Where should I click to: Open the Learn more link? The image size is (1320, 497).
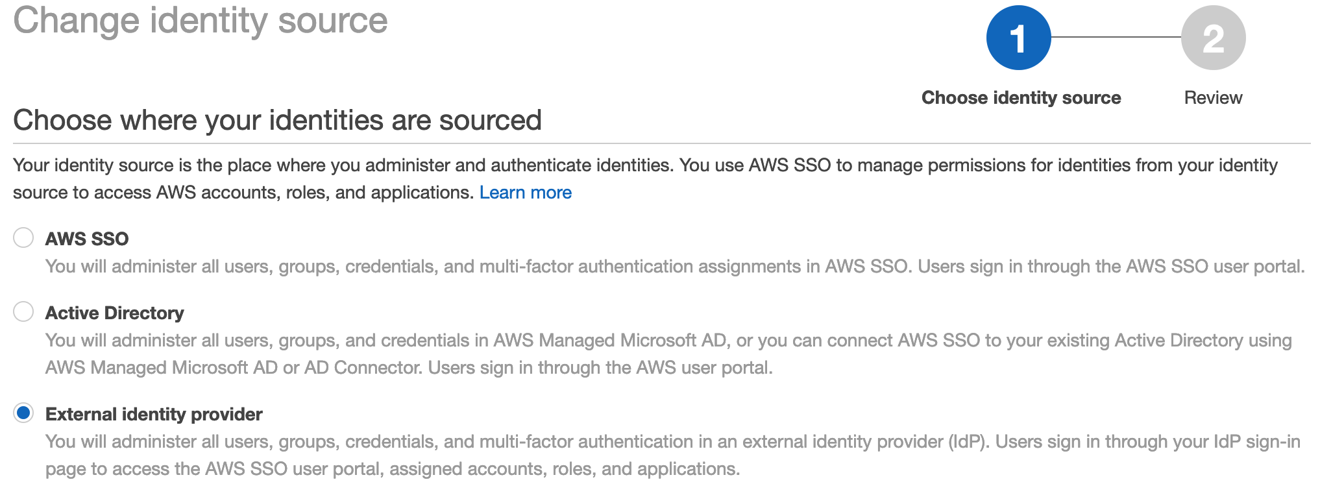(525, 192)
